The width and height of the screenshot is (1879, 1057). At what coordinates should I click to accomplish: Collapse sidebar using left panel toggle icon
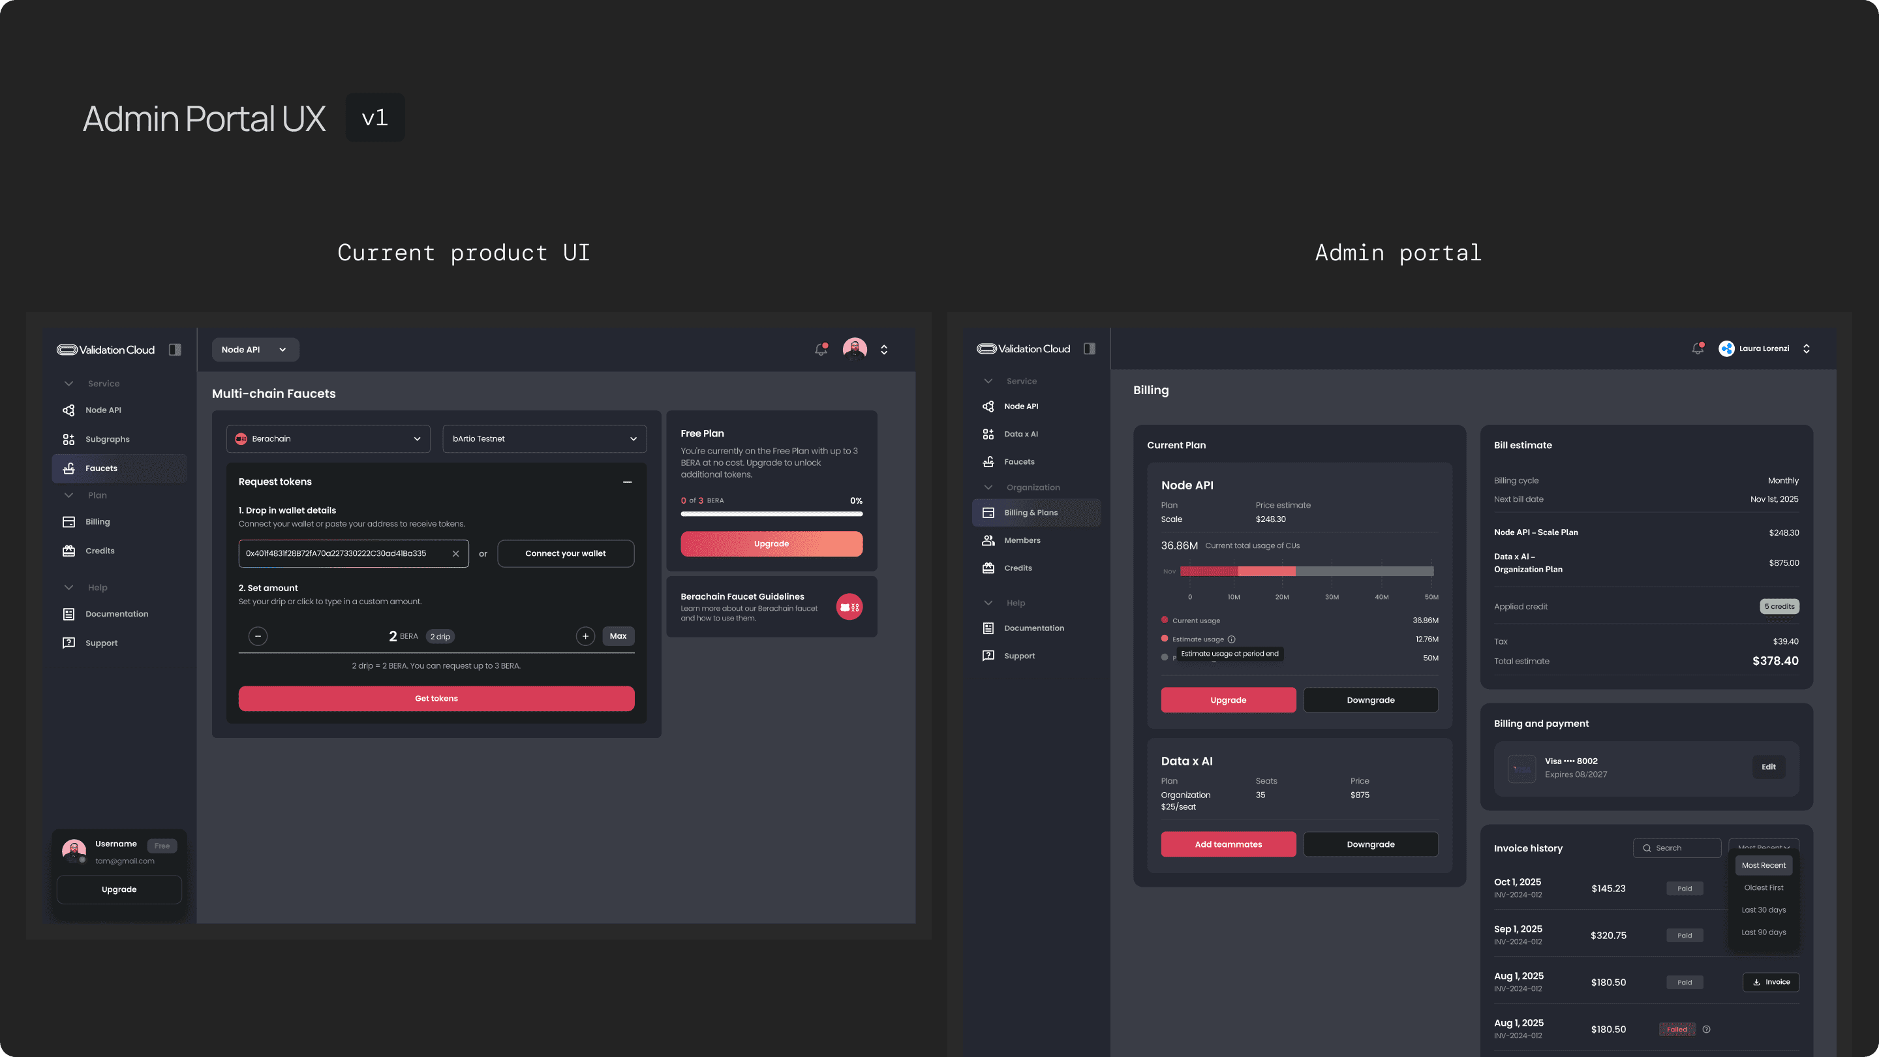[x=175, y=350]
